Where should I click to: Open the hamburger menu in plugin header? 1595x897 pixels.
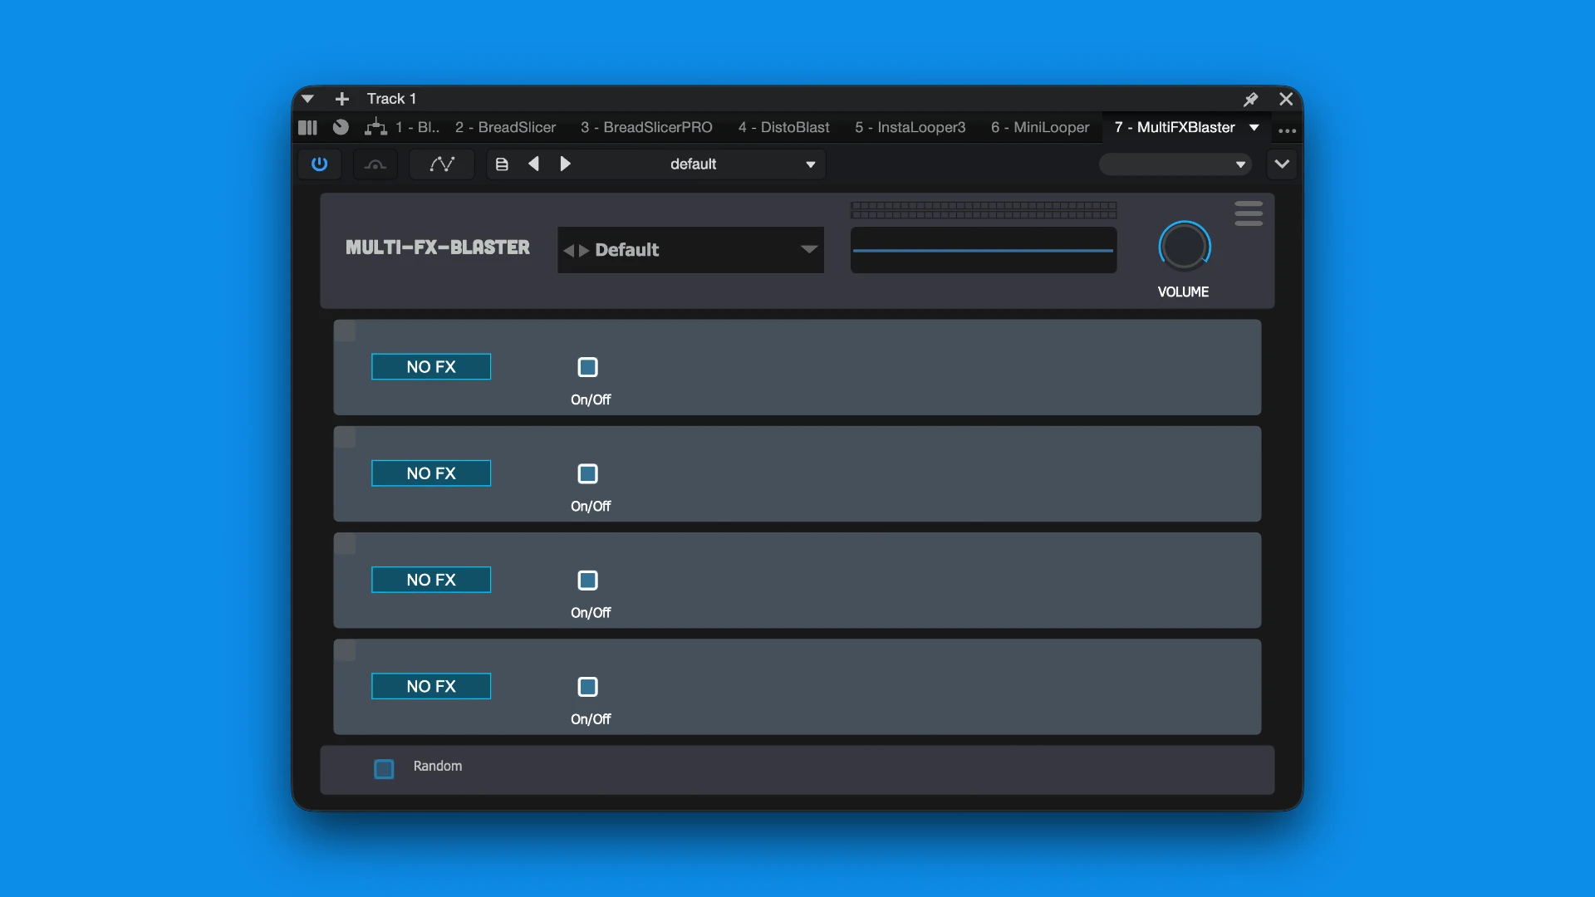pos(1249,213)
